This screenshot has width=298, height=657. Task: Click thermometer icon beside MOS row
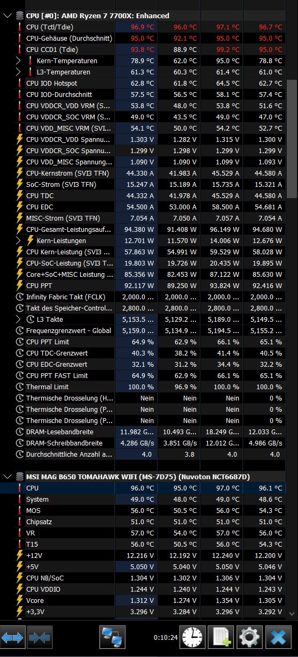point(20,510)
